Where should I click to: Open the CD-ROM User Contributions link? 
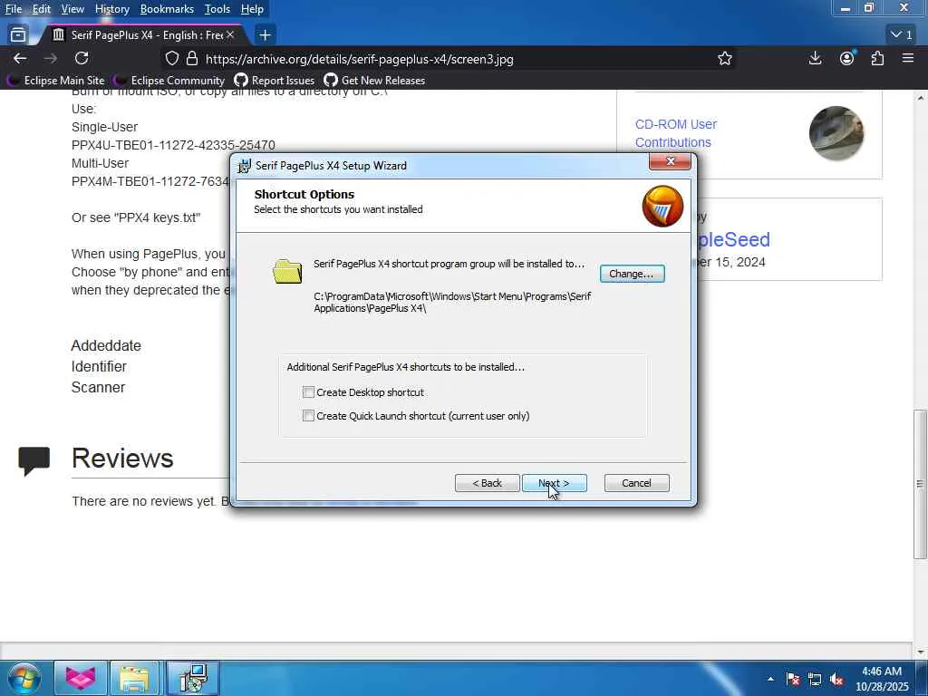click(x=676, y=133)
